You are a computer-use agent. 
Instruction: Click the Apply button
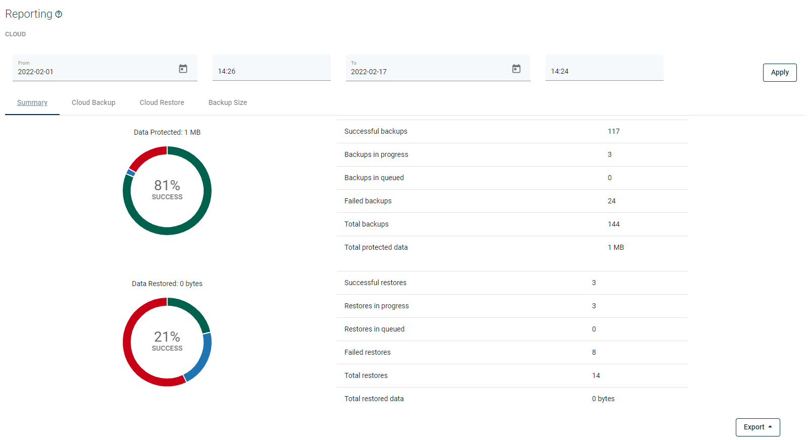(x=779, y=72)
